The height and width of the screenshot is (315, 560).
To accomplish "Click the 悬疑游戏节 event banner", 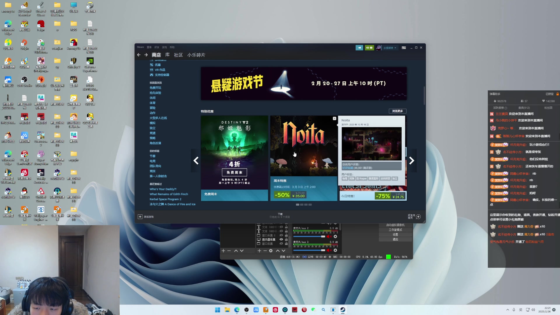I will [304, 83].
